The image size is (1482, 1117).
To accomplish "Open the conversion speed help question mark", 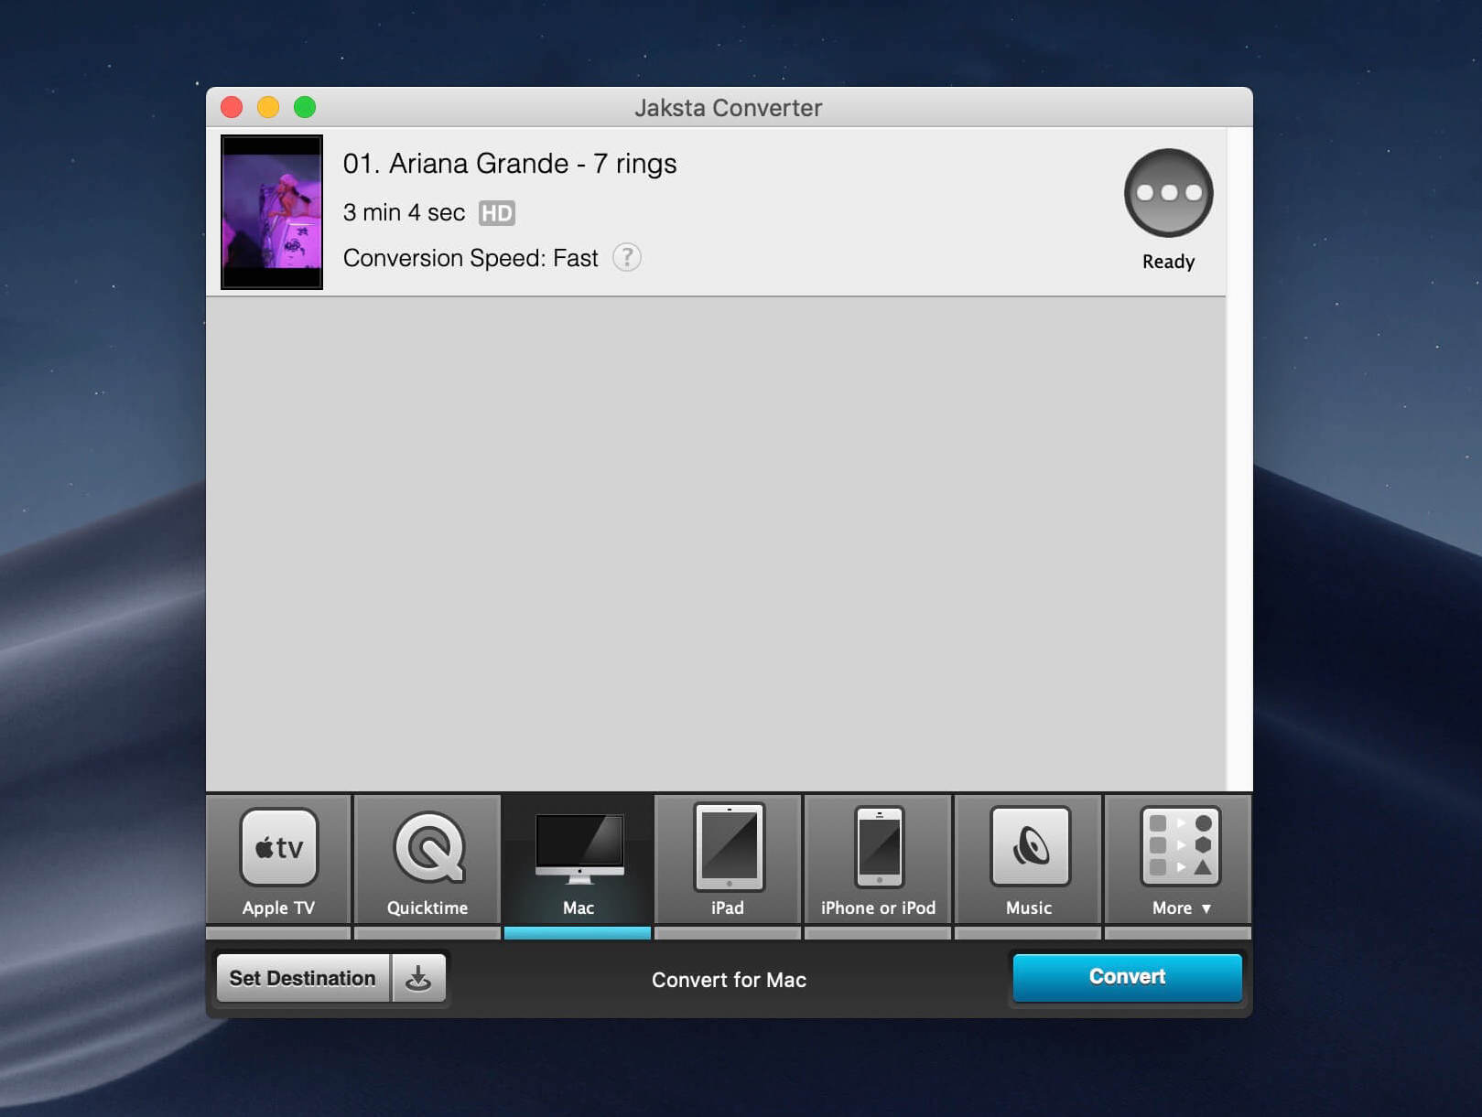I will (627, 258).
